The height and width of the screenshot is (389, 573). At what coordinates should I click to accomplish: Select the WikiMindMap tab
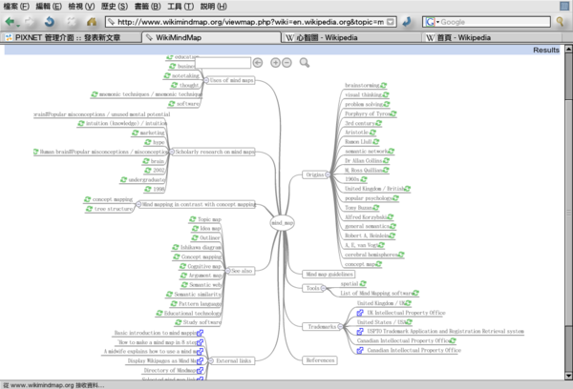[211, 37]
